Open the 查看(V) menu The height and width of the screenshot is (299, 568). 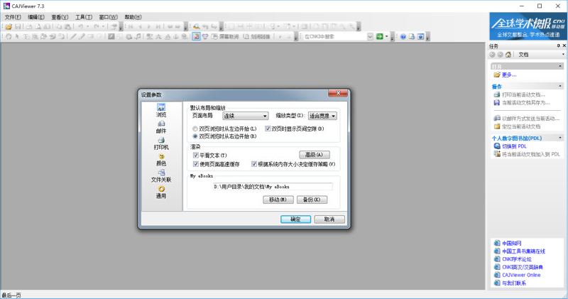pyautogui.click(x=60, y=16)
